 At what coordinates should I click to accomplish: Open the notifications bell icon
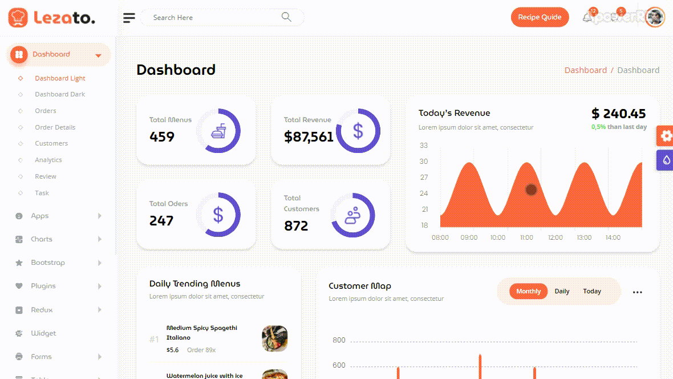587,18
